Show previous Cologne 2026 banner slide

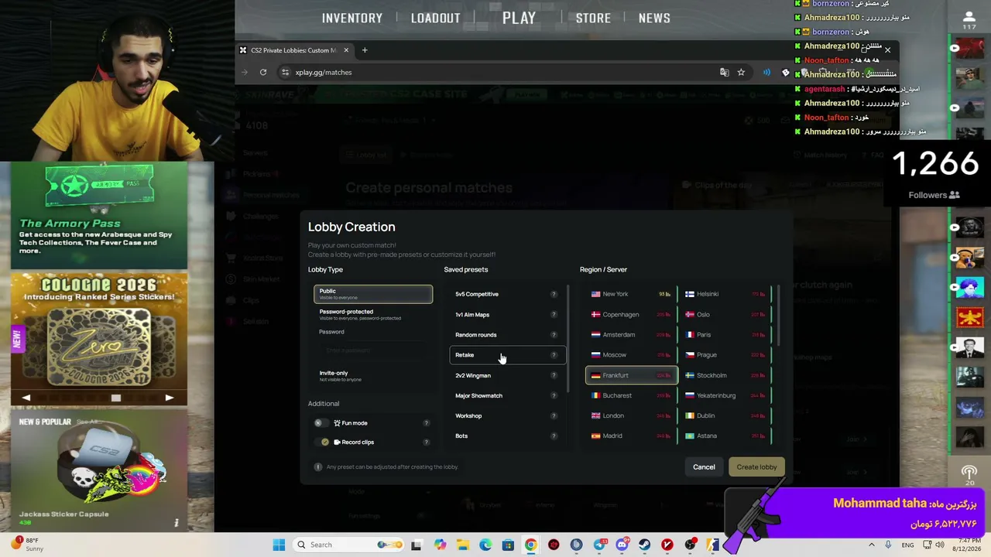point(26,398)
